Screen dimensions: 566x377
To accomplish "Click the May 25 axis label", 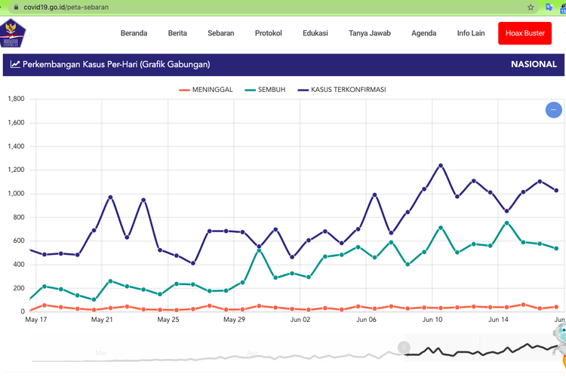I will click(x=168, y=320).
